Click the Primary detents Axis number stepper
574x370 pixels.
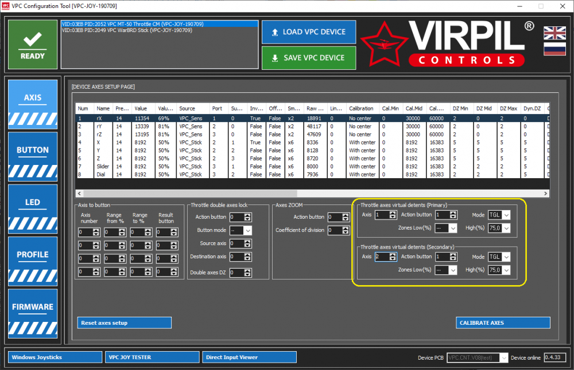[386, 215]
